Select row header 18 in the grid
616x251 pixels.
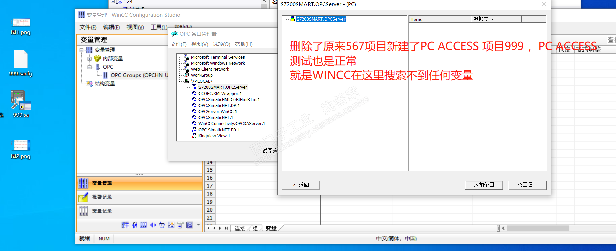pos(210,194)
